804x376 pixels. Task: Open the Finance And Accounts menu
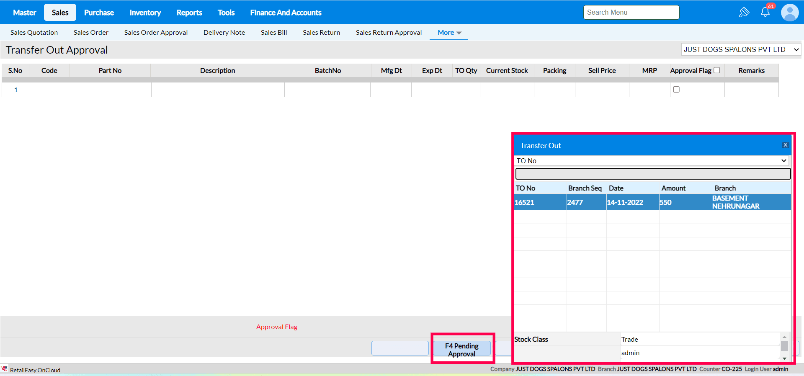(286, 13)
